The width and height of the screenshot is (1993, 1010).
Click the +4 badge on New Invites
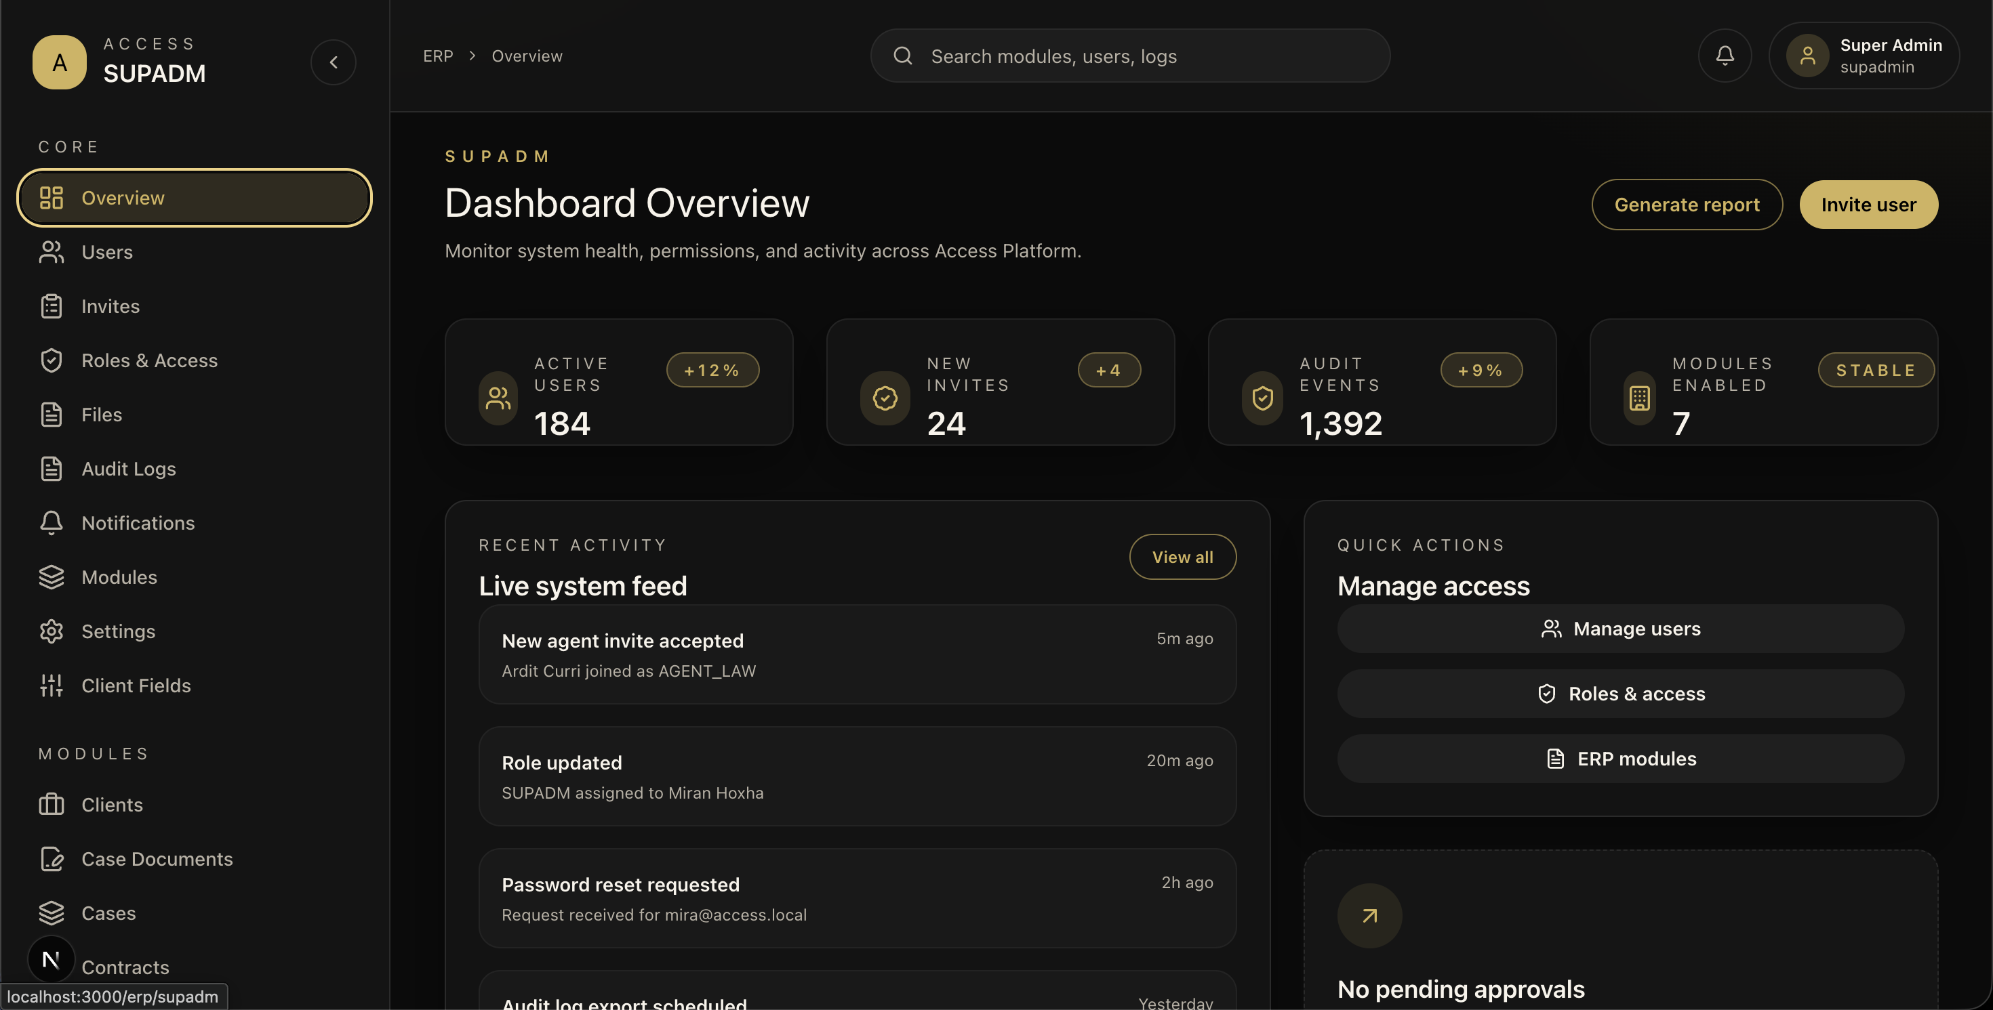(x=1108, y=370)
